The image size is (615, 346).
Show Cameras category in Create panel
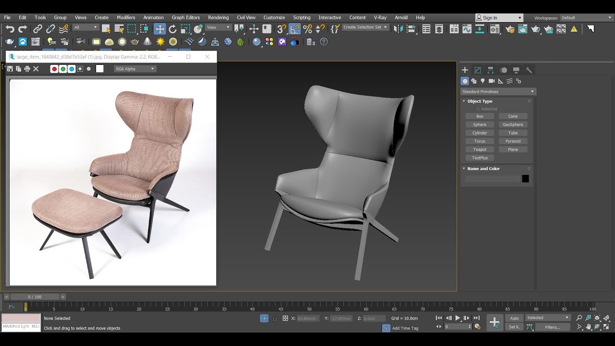click(x=492, y=81)
